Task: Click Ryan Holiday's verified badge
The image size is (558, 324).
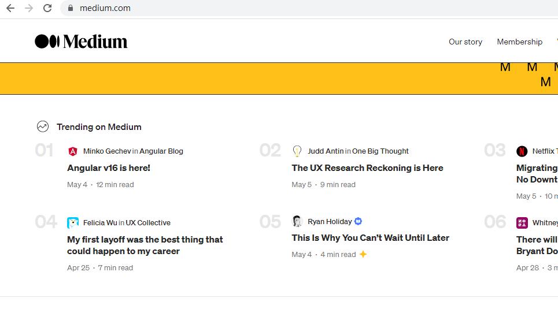Action: pyautogui.click(x=358, y=221)
